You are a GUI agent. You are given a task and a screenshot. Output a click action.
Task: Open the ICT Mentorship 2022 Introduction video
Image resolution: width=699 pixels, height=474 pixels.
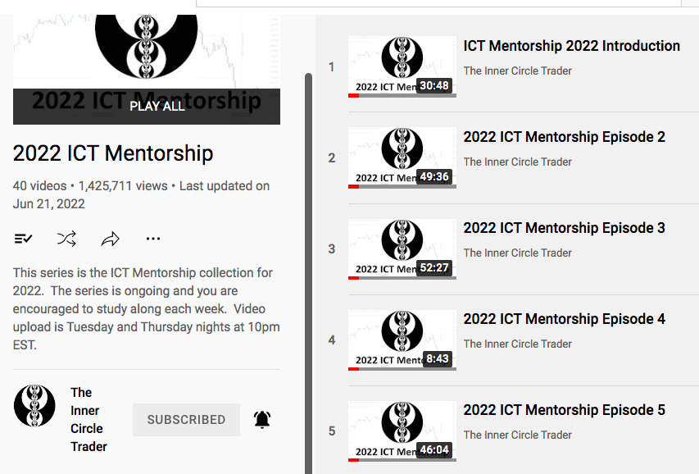point(571,46)
